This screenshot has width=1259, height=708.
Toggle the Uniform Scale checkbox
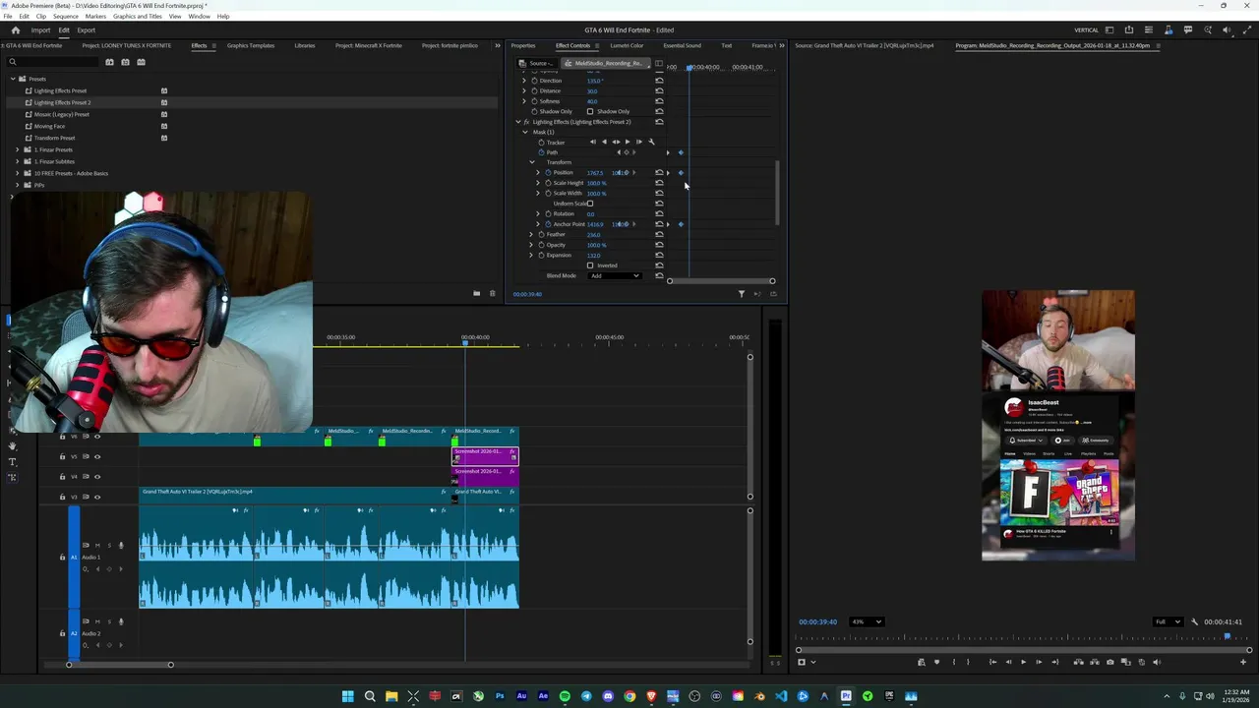pyautogui.click(x=590, y=204)
